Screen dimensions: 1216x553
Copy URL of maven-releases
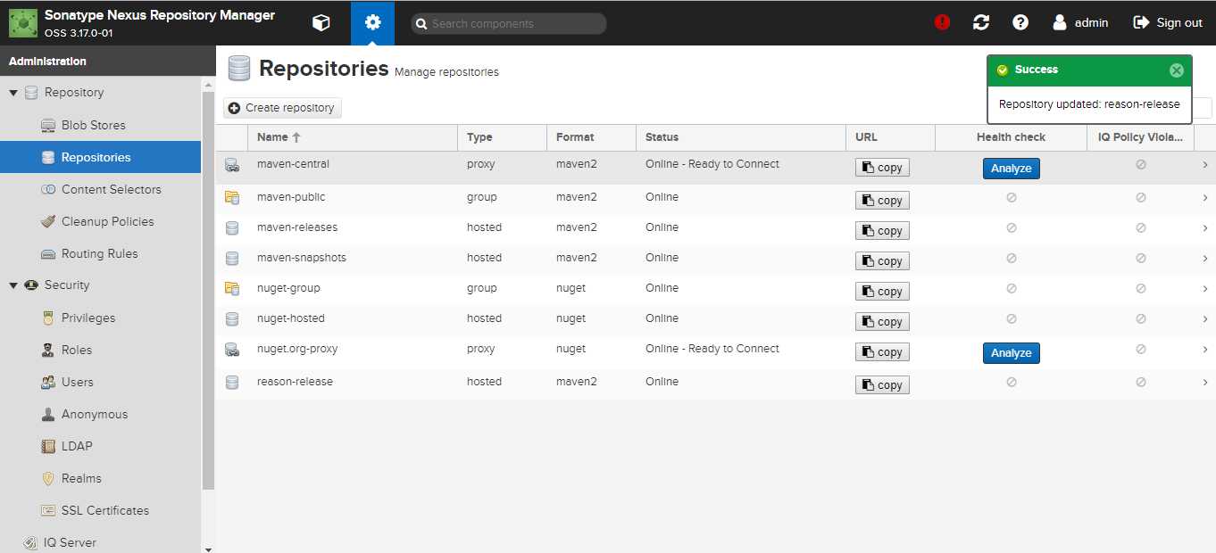[882, 231]
